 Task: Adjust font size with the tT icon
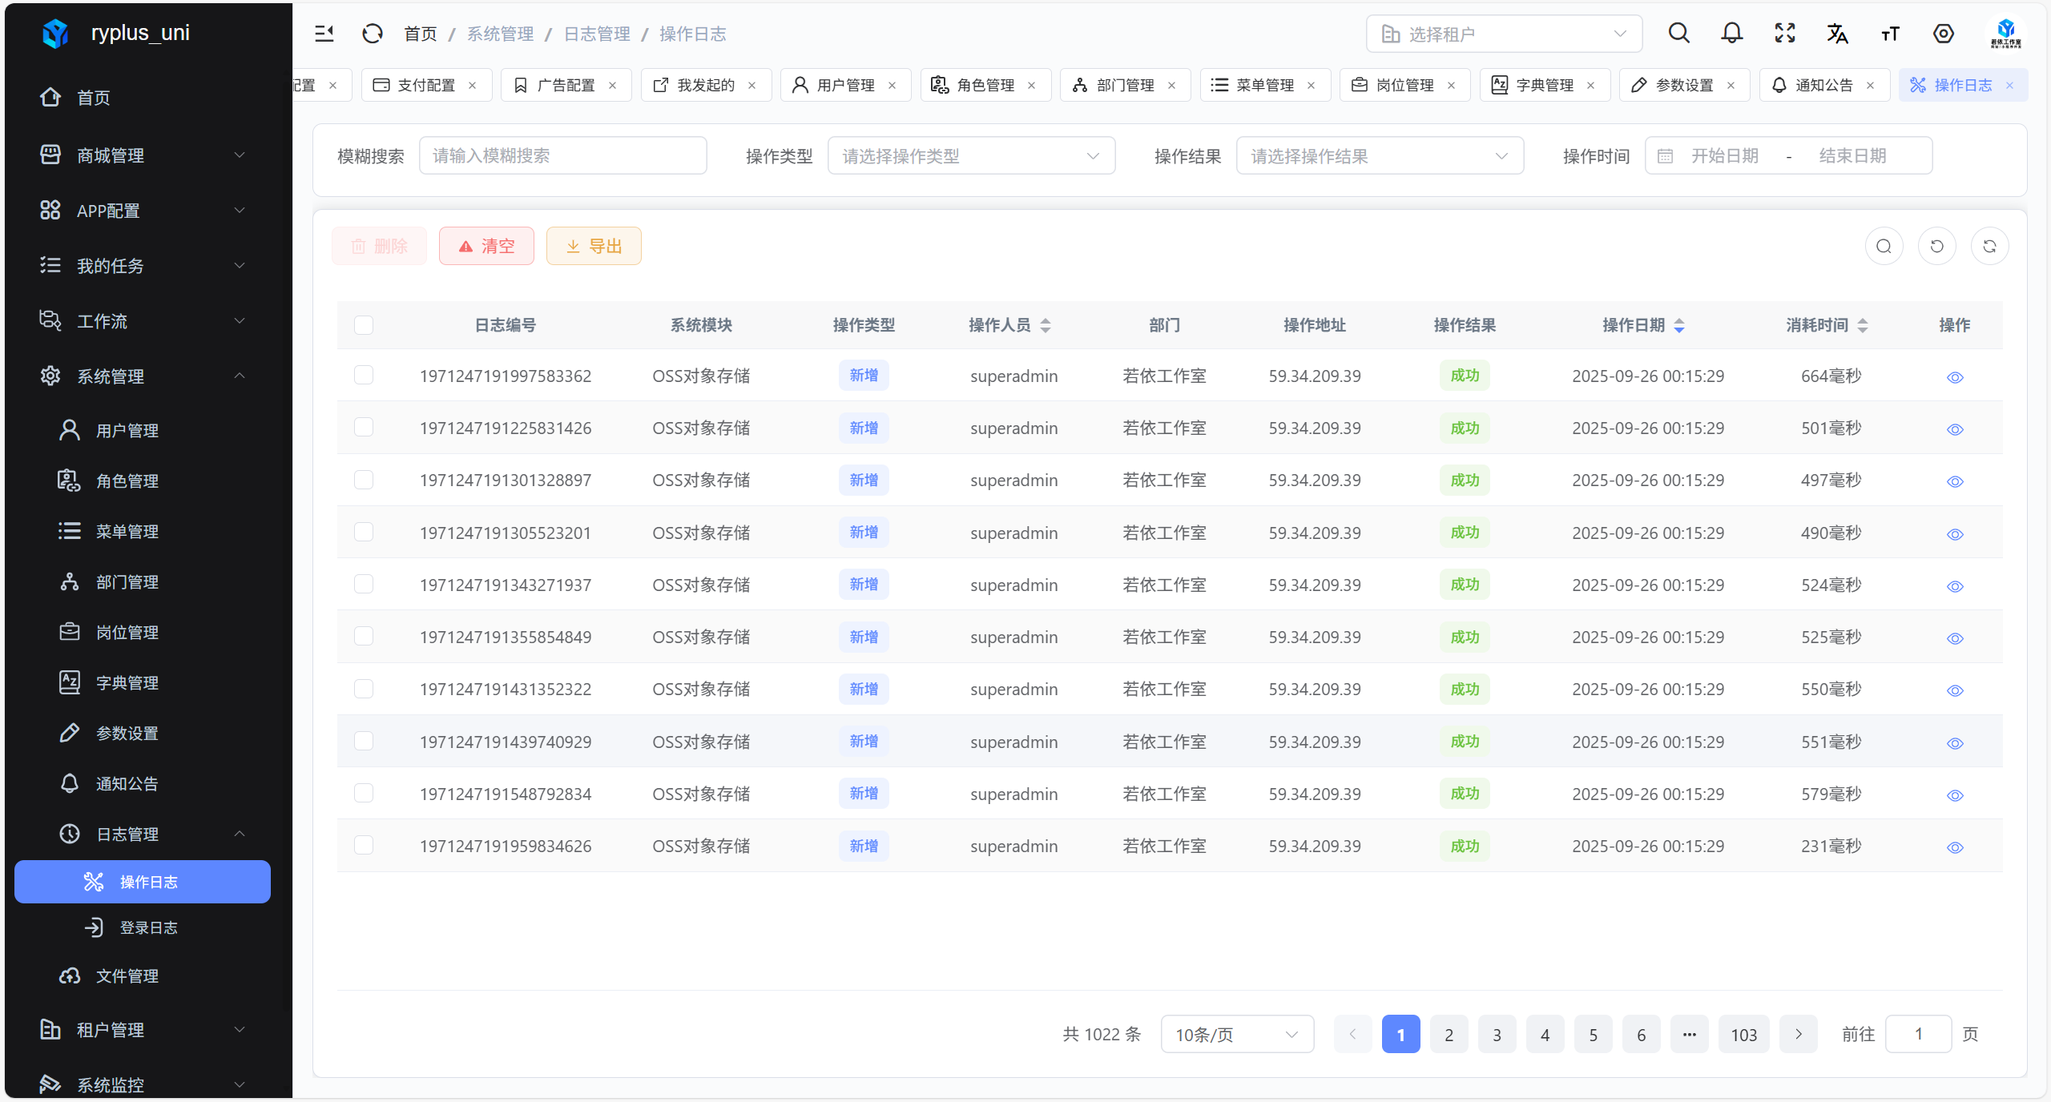[x=1890, y=34]
